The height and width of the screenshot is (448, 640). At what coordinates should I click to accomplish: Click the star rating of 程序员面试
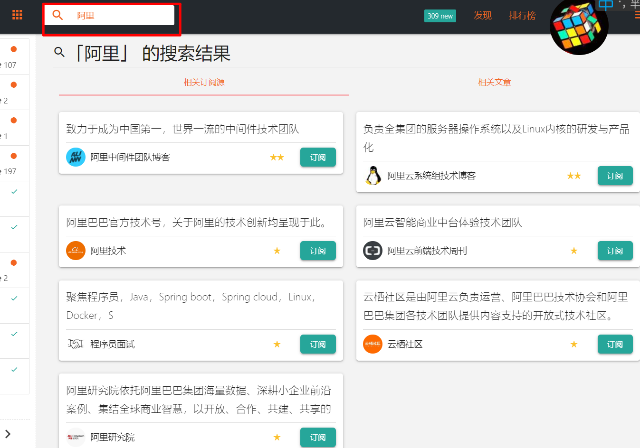click(x=277, y=344)
